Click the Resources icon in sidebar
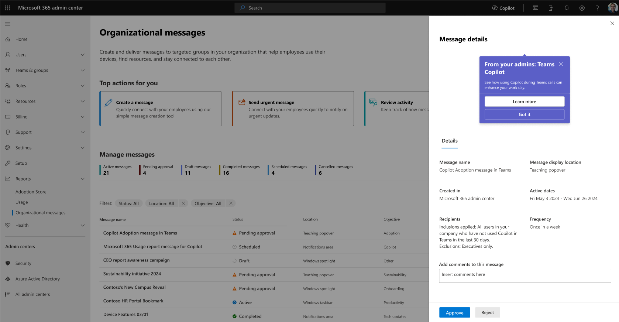619x322 pixels. point(8,101)
